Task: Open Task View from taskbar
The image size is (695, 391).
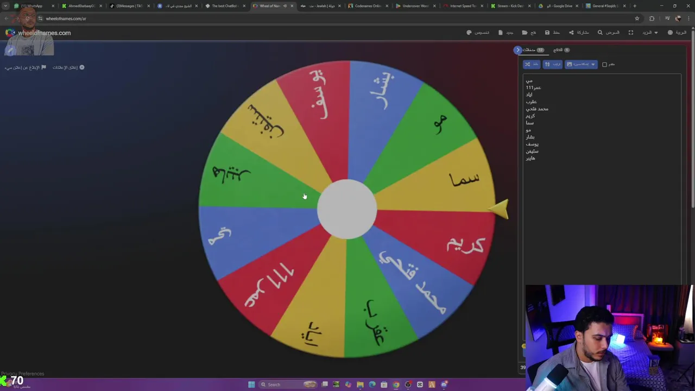Action: [325, 384]
